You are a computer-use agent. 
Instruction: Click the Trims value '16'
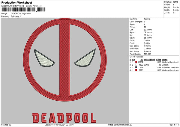coord(145,27)
